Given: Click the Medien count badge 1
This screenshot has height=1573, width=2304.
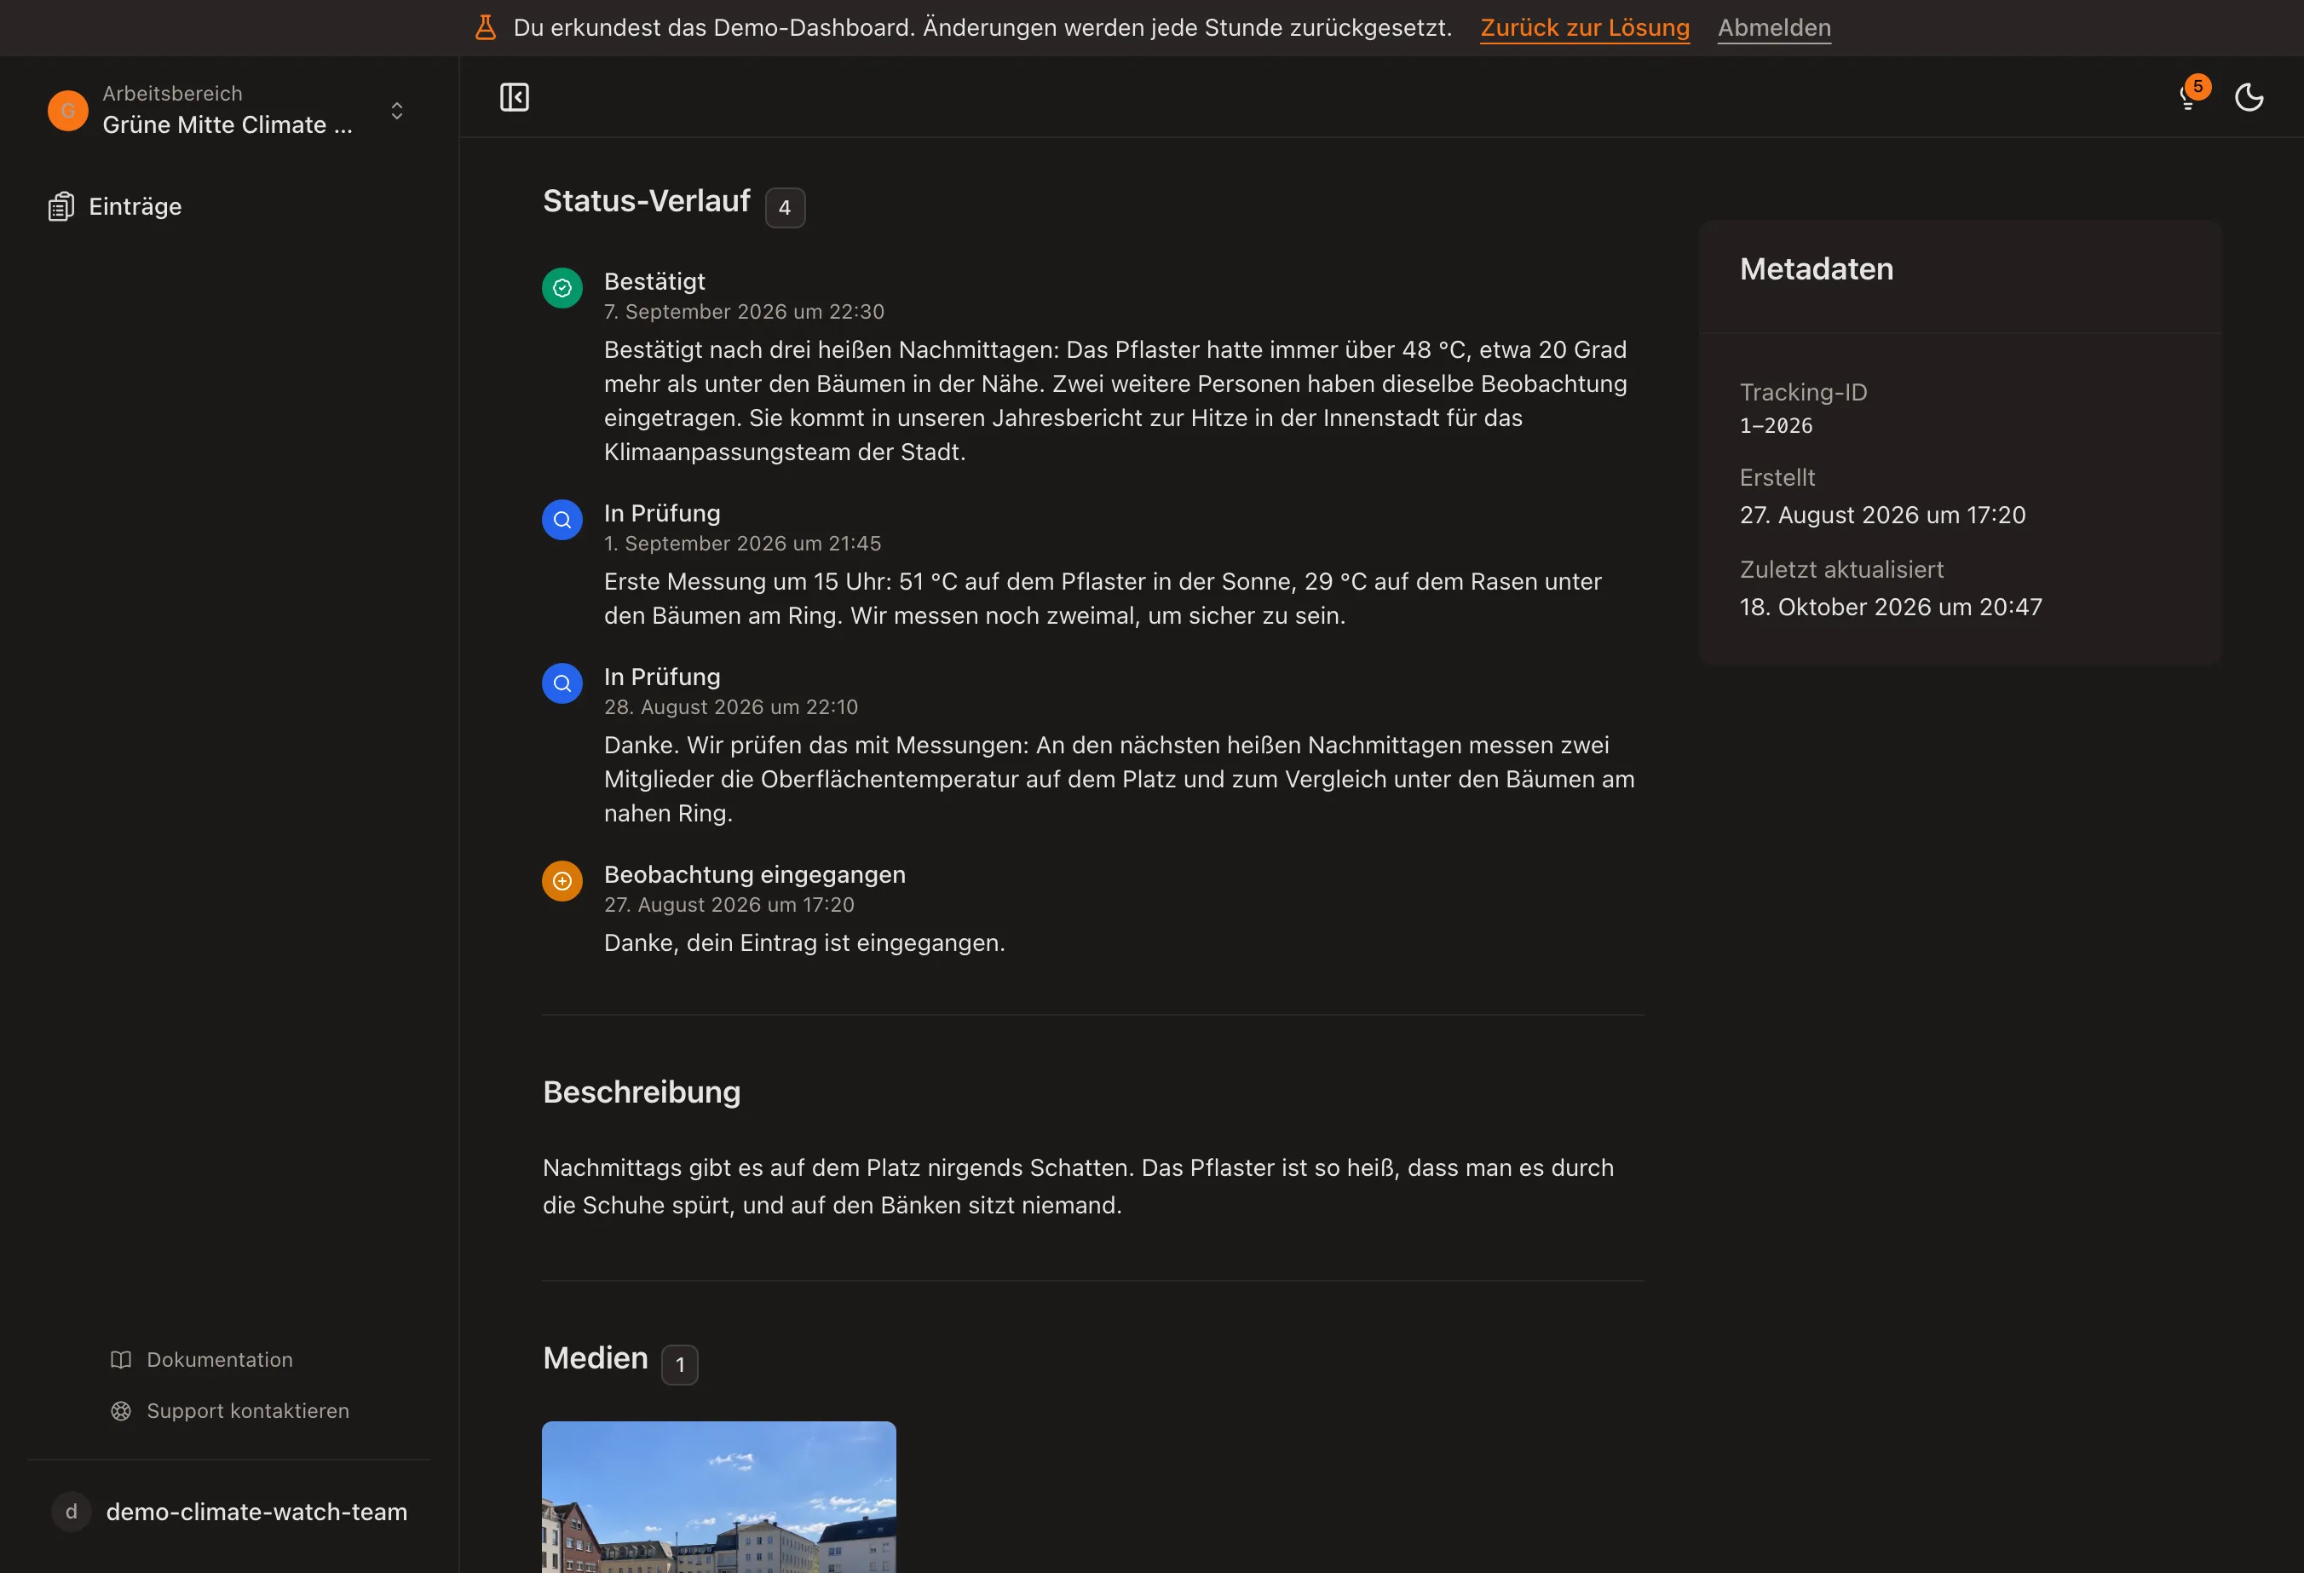Looking at the screenshot, I should (680, 1365).
